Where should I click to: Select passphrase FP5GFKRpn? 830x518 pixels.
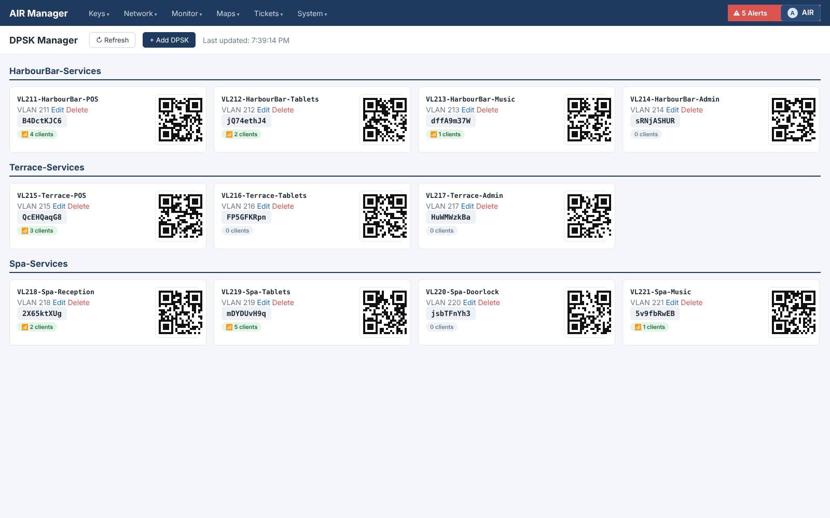click(246, 217)
